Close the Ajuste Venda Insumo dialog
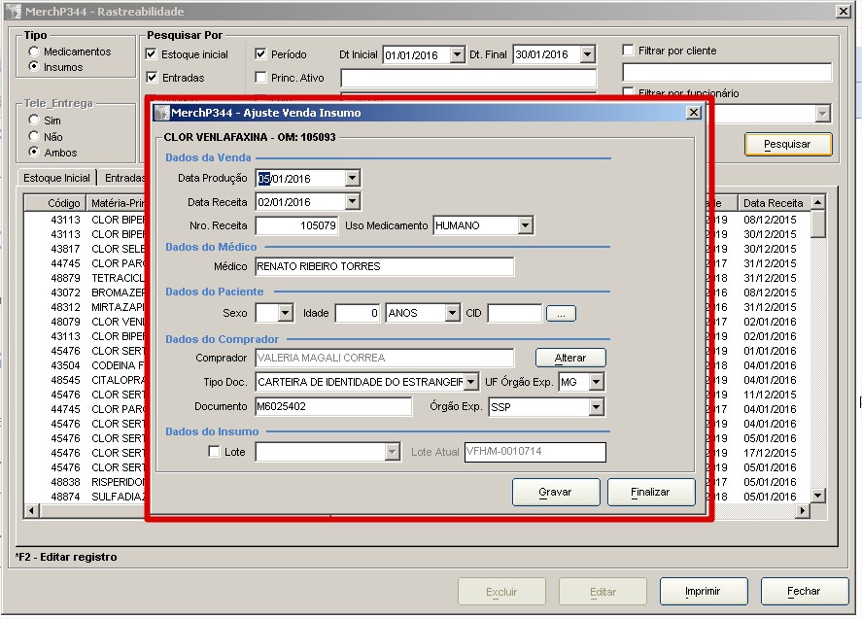This screenshot has width=862, height=619. tap(693, 113)
